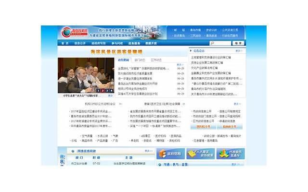
Task: Open 更多 above the 政务要闻 news list
Action: 180,64
